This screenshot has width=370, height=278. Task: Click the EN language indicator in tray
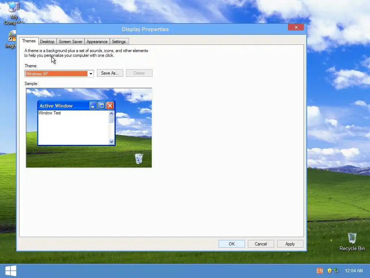(320, 271)
